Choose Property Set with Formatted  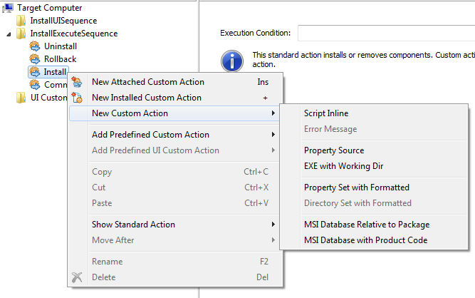[x=356, y=187]
